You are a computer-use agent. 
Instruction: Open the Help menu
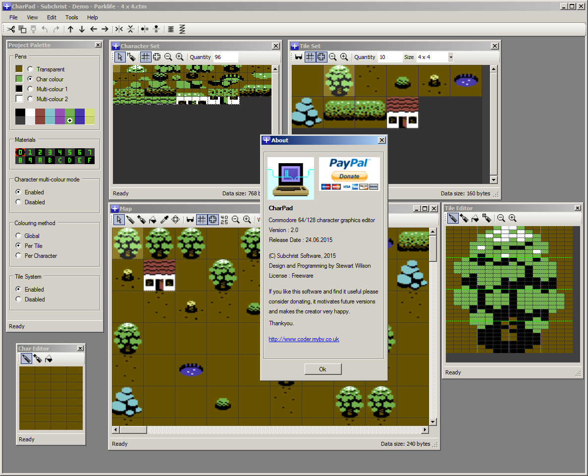92,17
